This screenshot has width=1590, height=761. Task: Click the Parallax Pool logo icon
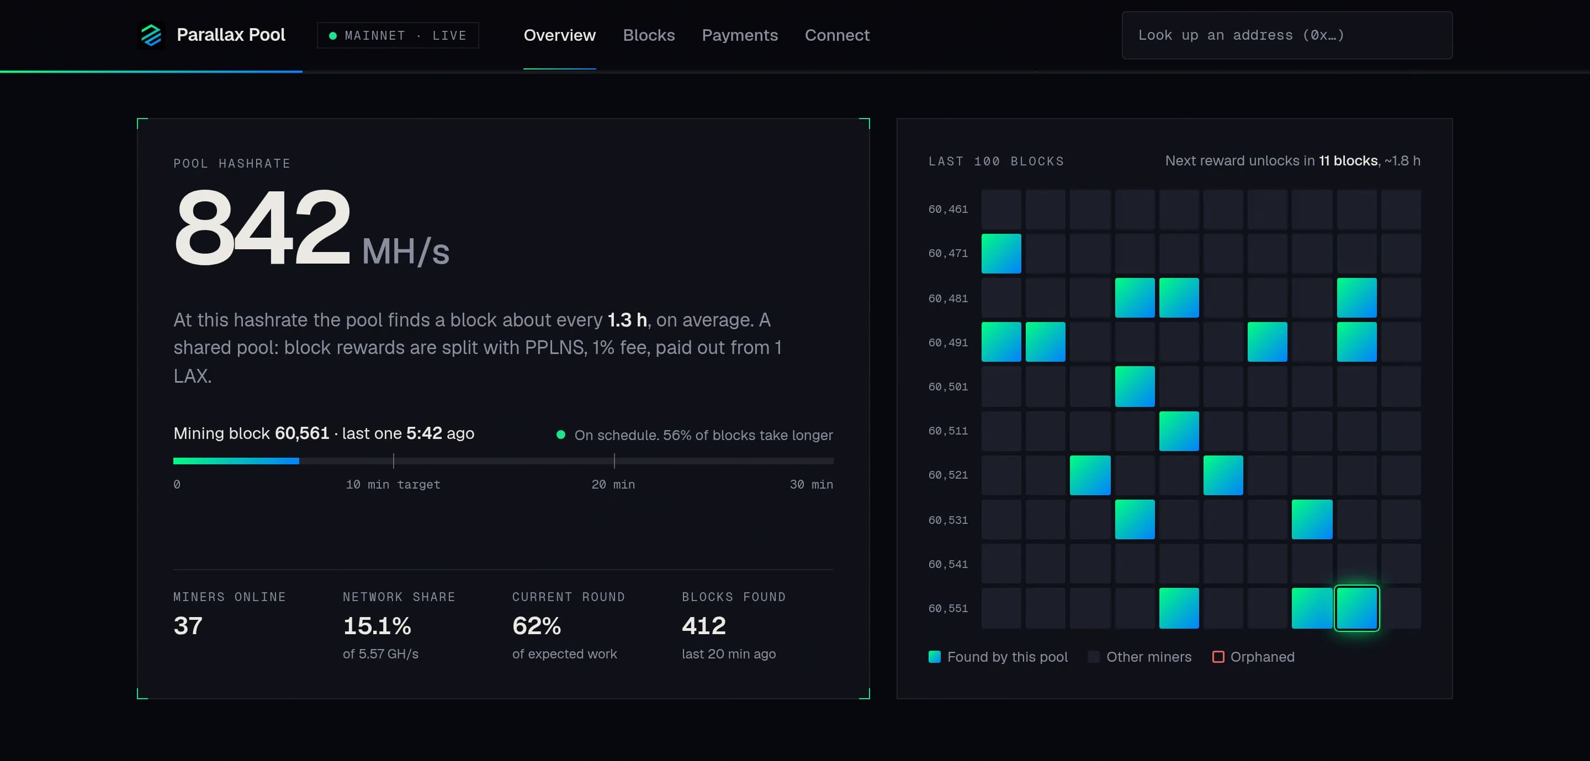pos(151,35)
